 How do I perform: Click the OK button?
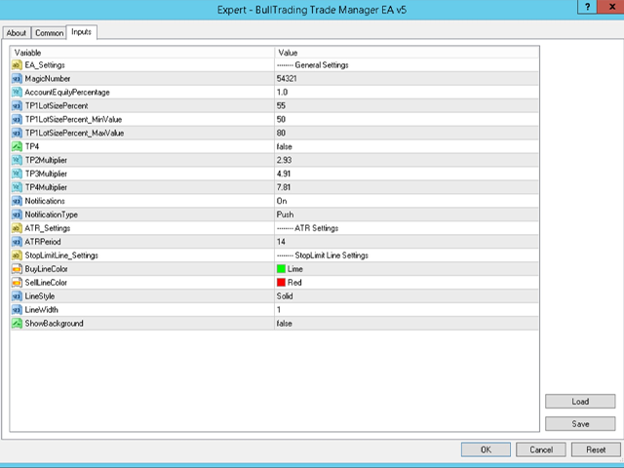click(486, 449)
